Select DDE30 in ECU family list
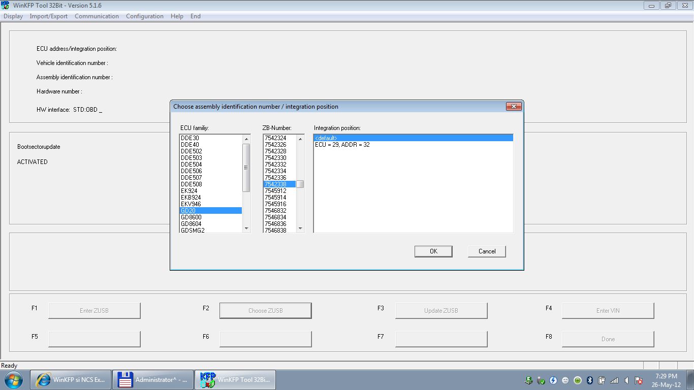 click(211, 138)
